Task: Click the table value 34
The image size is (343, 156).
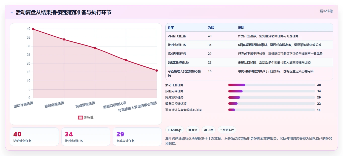Action: tap(210, 45)
